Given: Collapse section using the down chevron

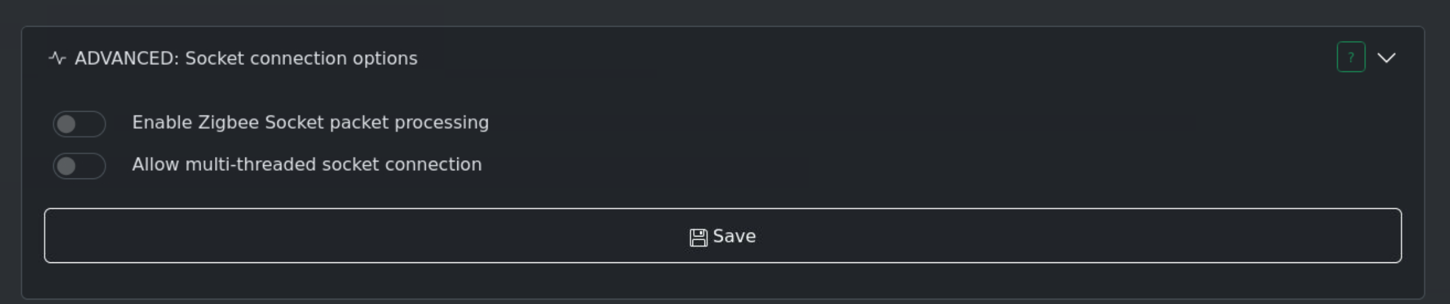Looking at the screenshot, I should (1386, 58).
